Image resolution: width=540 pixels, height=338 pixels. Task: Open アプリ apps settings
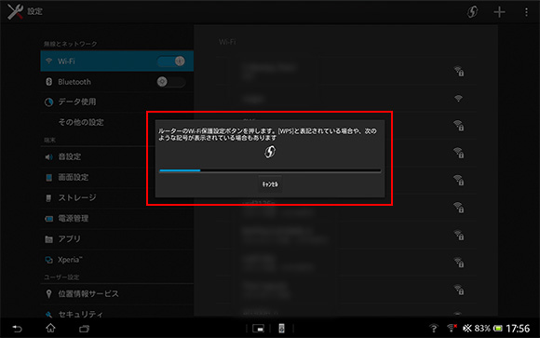pos(116,238)
